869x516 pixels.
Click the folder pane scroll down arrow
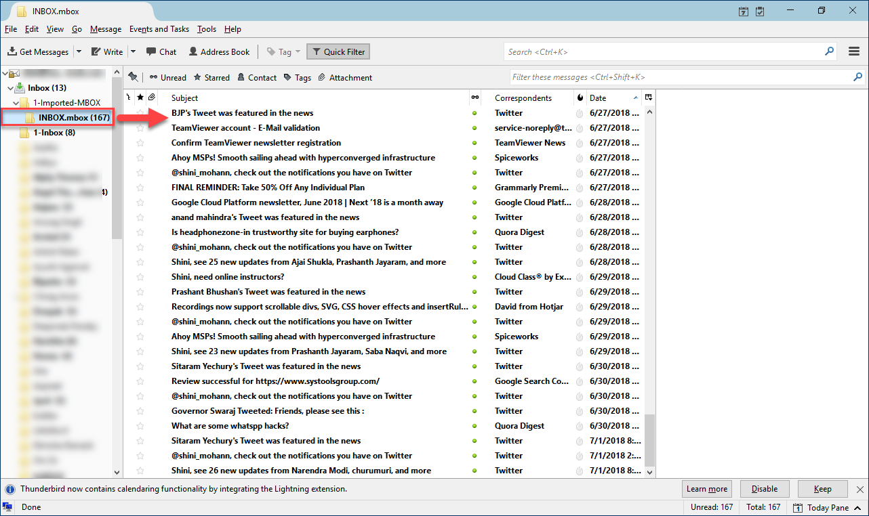tap(117, 472)
